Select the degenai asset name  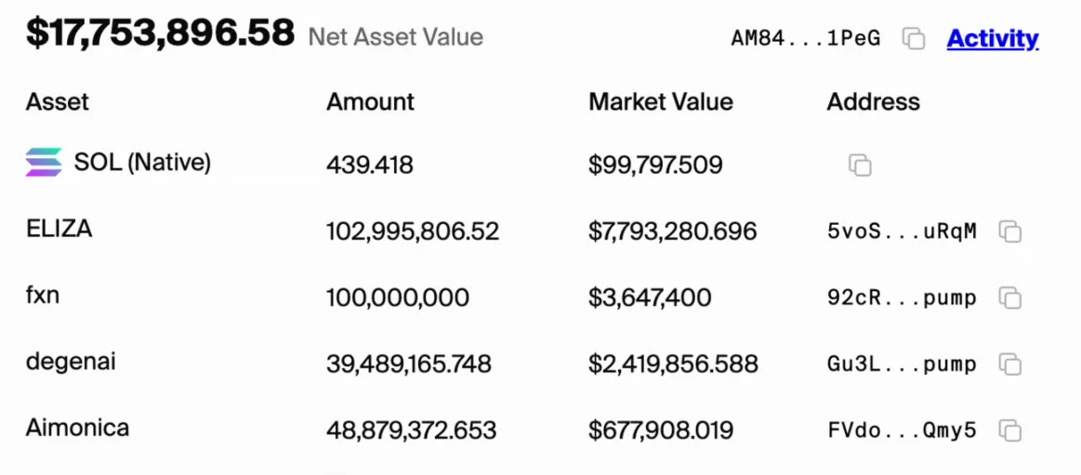71,362
